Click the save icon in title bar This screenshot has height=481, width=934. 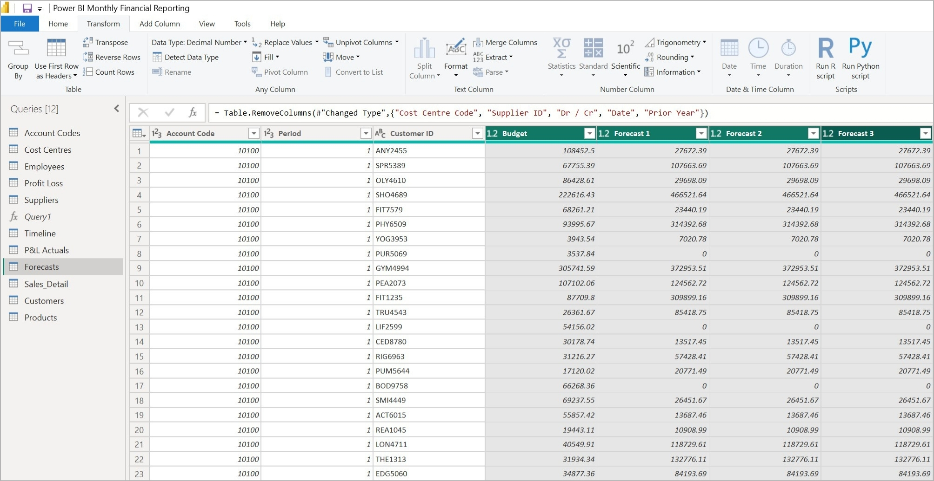pyautogui.click(x=27, y=8)
